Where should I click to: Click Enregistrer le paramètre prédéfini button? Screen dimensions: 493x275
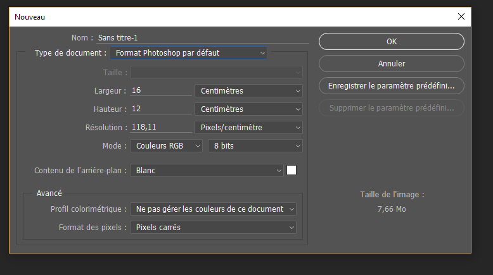point(391,85)
